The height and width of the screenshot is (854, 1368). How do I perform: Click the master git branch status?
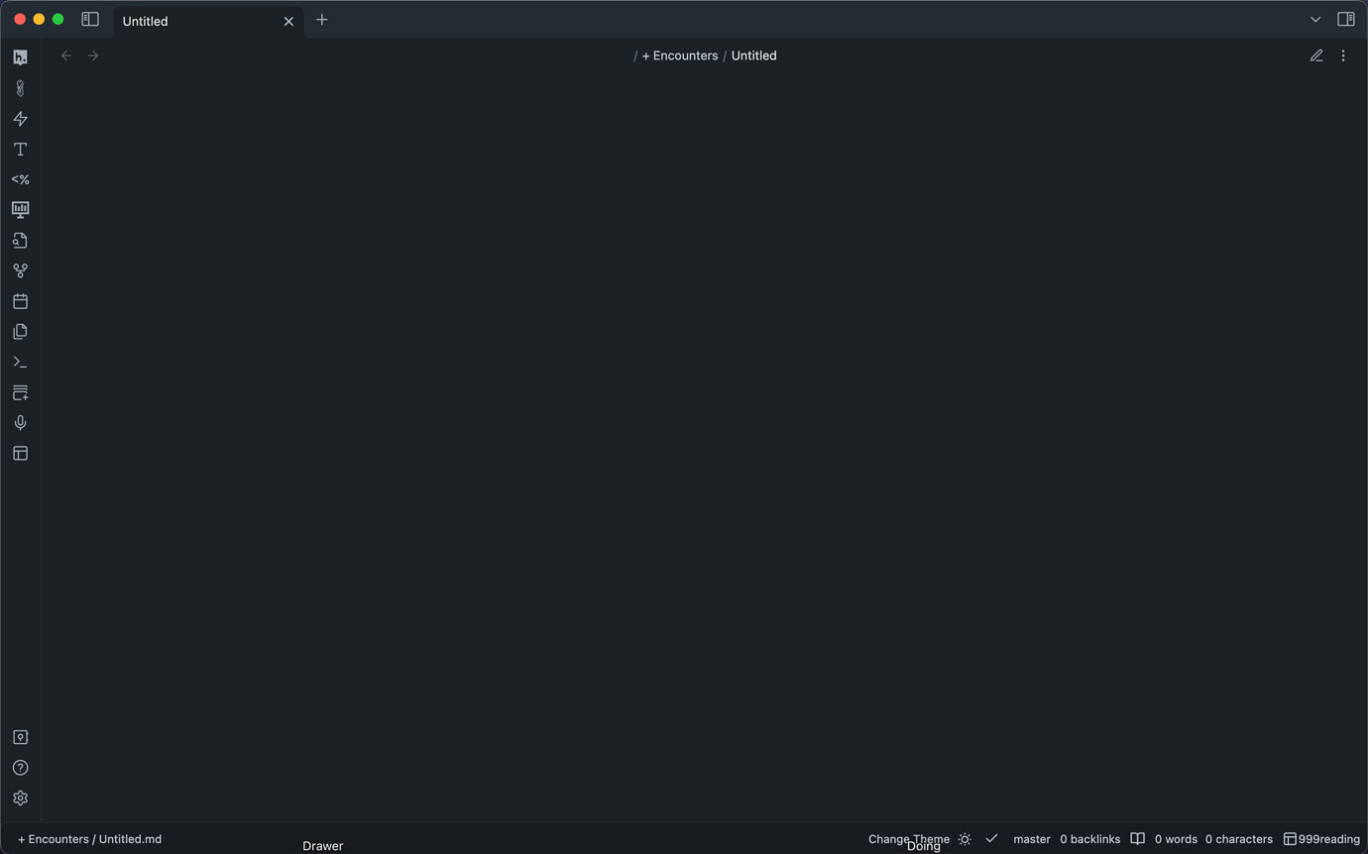1031,839
